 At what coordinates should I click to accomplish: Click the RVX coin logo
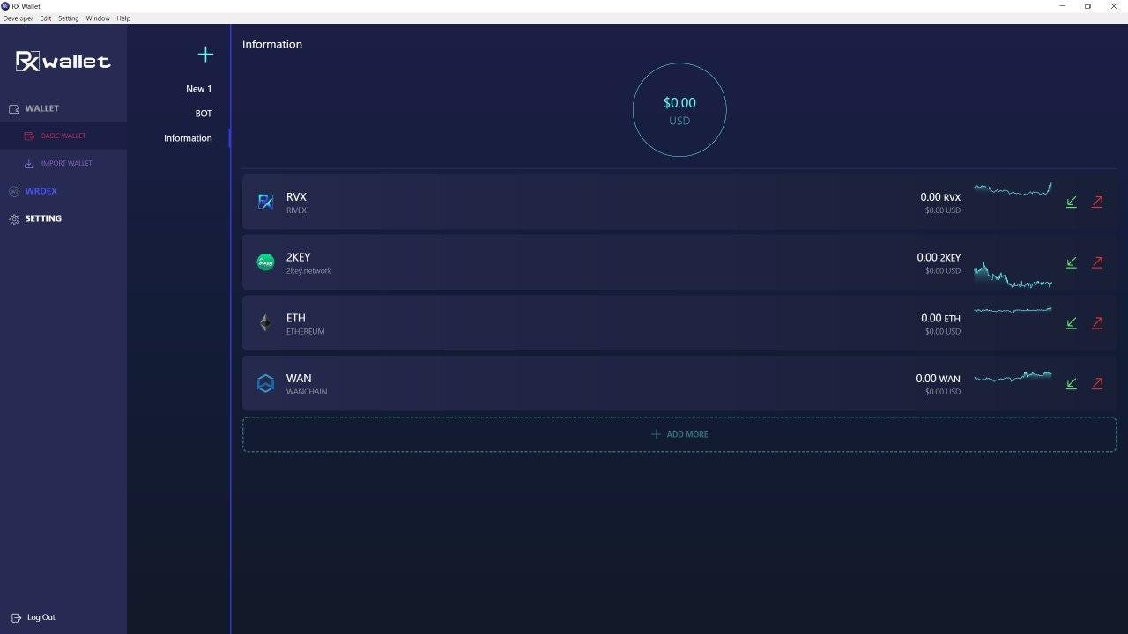coord(265,202)
